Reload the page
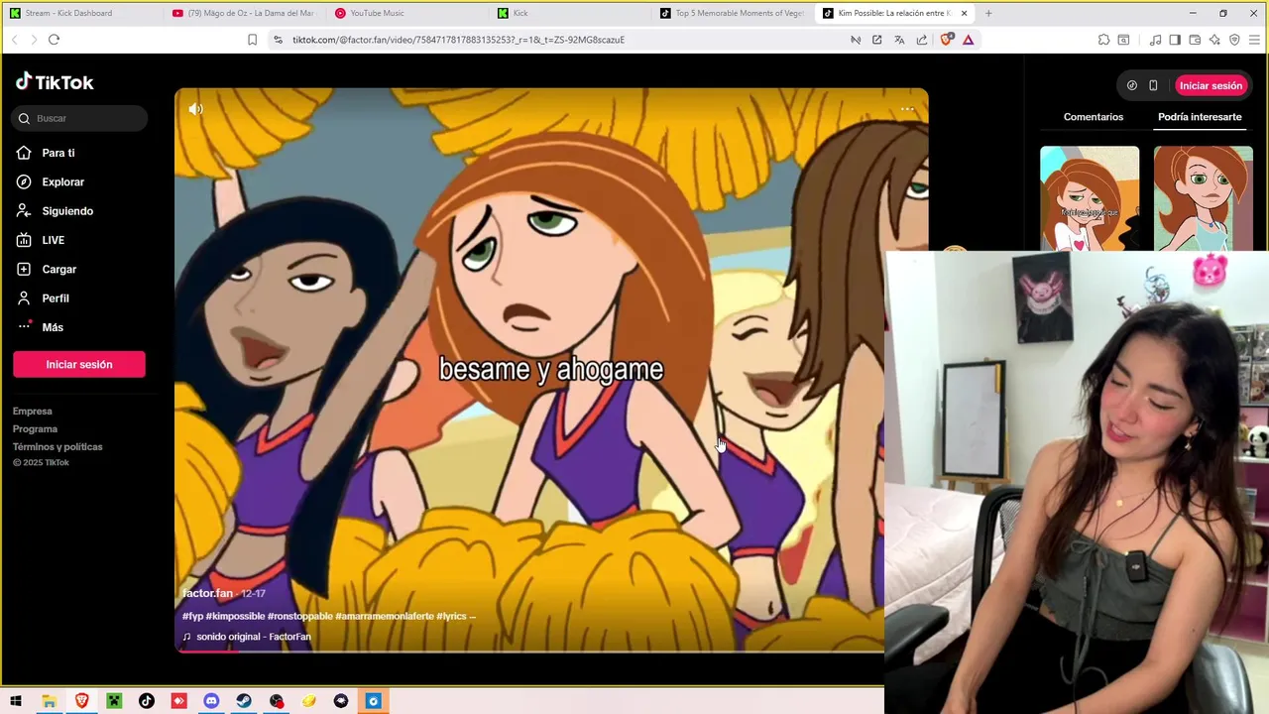 (54, 40)
